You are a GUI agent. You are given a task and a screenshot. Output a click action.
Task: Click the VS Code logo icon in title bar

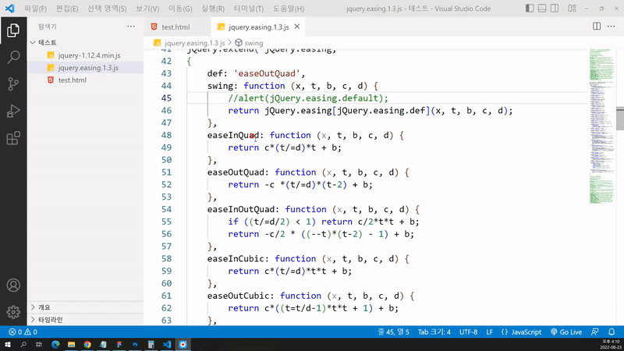pos(9,9)
